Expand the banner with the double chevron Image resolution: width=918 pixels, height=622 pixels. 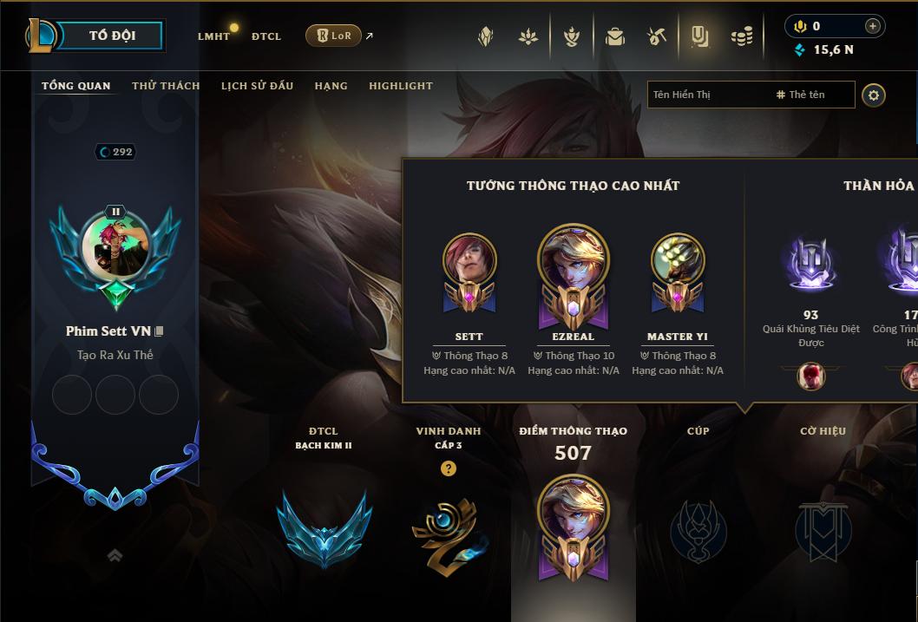click(115, 555)
